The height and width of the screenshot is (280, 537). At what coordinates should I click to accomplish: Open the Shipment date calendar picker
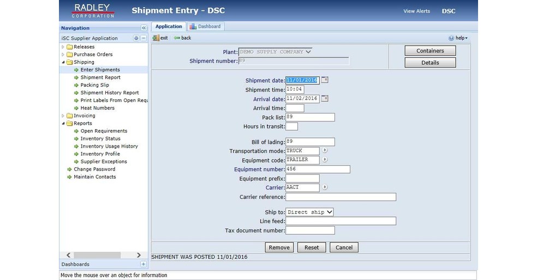coord(325,80)
